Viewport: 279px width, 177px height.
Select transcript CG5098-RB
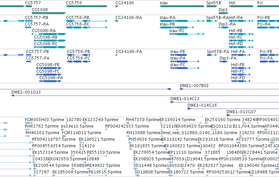[46, 37]
